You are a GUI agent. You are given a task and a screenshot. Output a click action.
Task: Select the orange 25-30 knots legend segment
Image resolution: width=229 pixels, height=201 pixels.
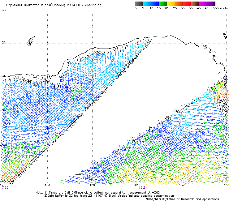point(179,4)
